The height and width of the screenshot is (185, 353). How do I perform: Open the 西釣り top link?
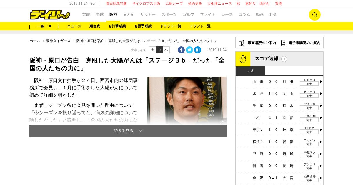coord(265,4)
